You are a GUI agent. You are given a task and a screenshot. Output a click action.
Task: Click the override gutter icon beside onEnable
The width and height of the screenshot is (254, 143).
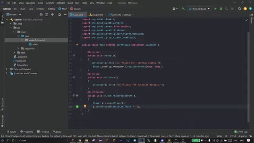tap(74, 56)
